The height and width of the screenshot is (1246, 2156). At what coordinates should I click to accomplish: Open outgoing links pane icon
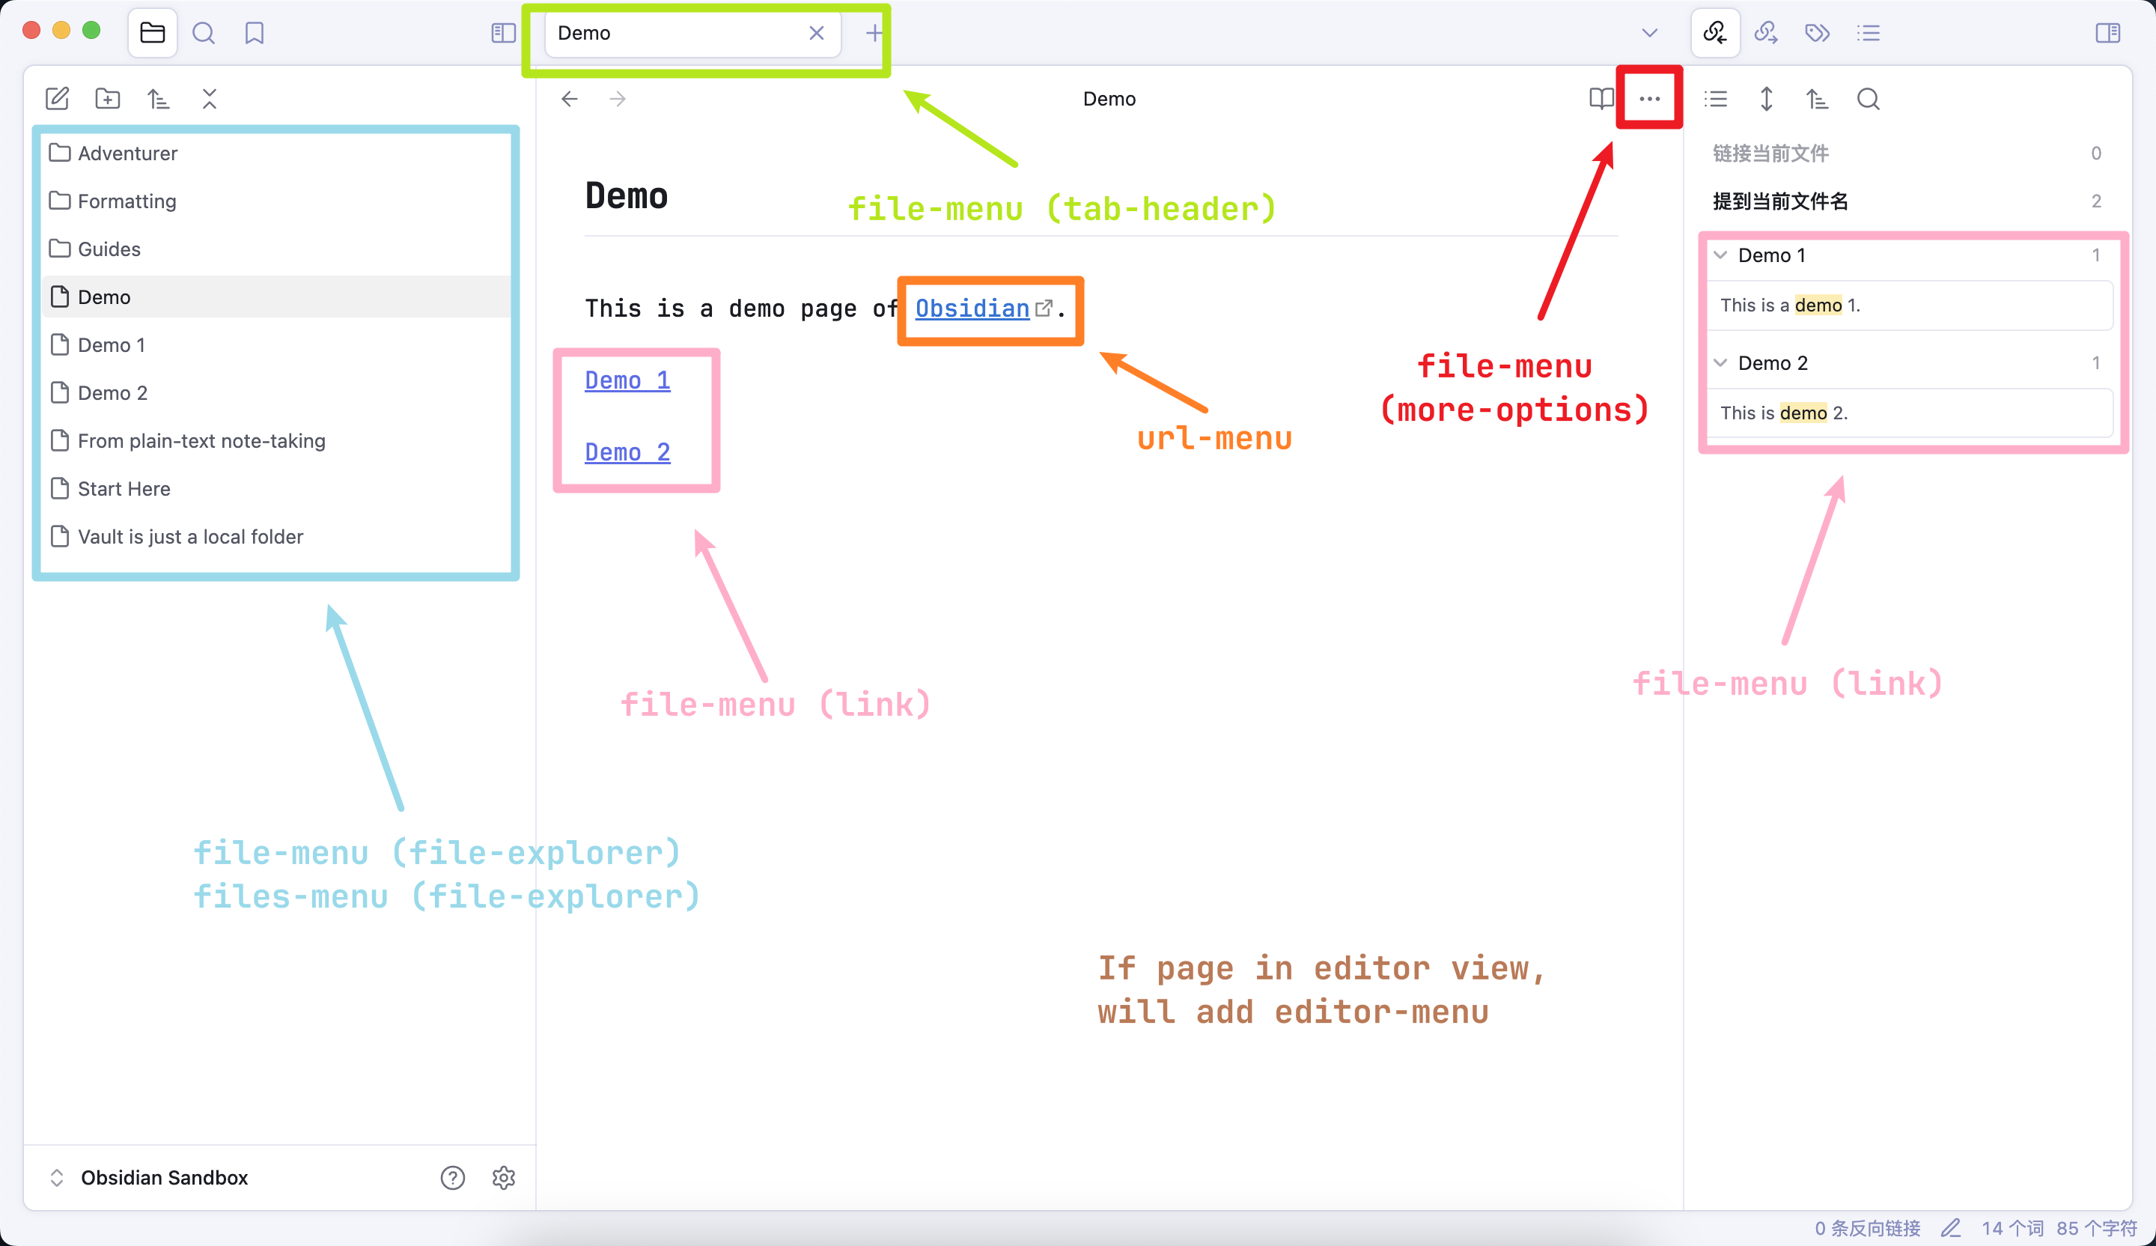click(1766, 32)
